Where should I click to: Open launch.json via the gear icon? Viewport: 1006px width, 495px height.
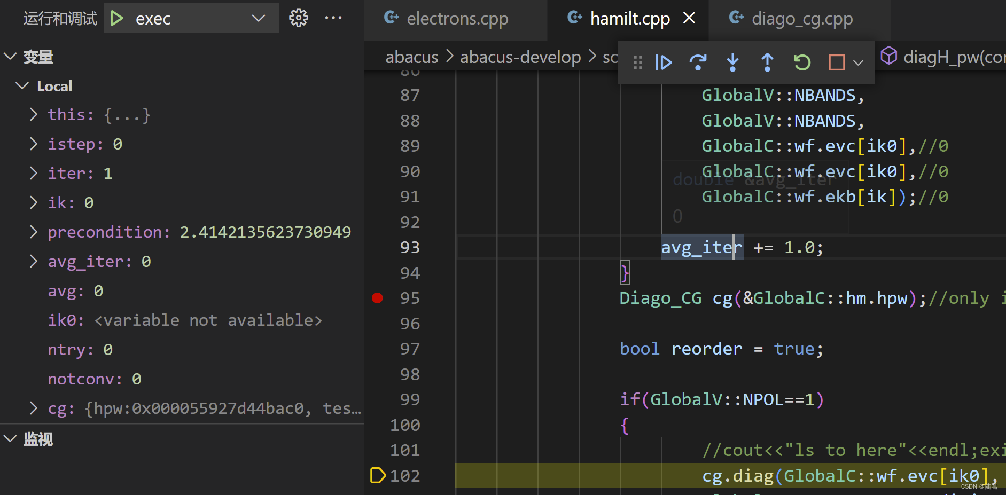tap(299, 18)
